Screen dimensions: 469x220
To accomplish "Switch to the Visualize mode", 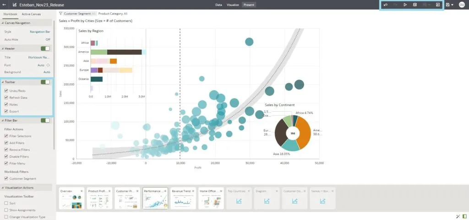I will tap(234, 5).
